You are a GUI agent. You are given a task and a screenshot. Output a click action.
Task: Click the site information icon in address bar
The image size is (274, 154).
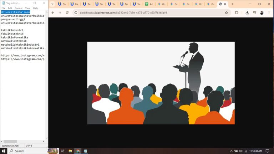pos(76,12)
